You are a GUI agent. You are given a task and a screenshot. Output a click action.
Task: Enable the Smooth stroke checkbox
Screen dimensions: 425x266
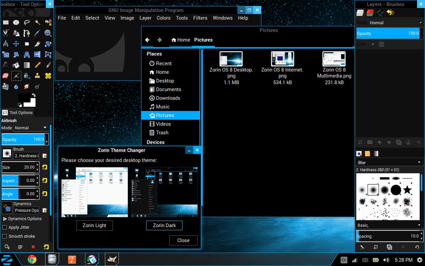coord(5,236)
